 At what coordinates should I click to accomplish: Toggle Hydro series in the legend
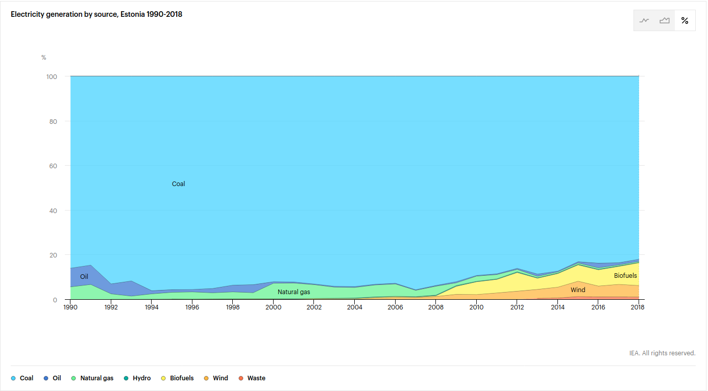click(137, 378)
